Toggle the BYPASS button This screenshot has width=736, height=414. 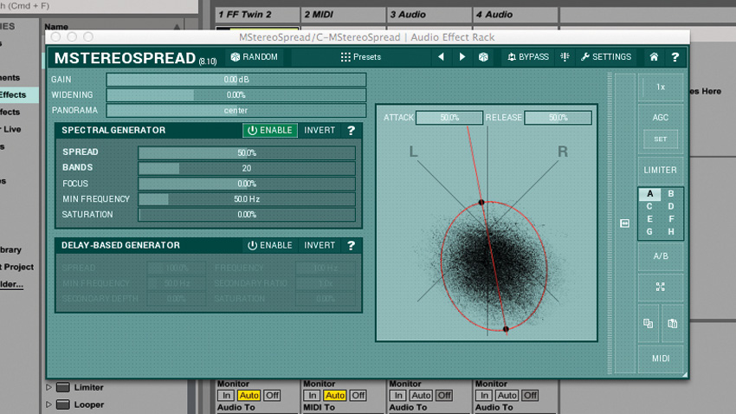point(528,57)
